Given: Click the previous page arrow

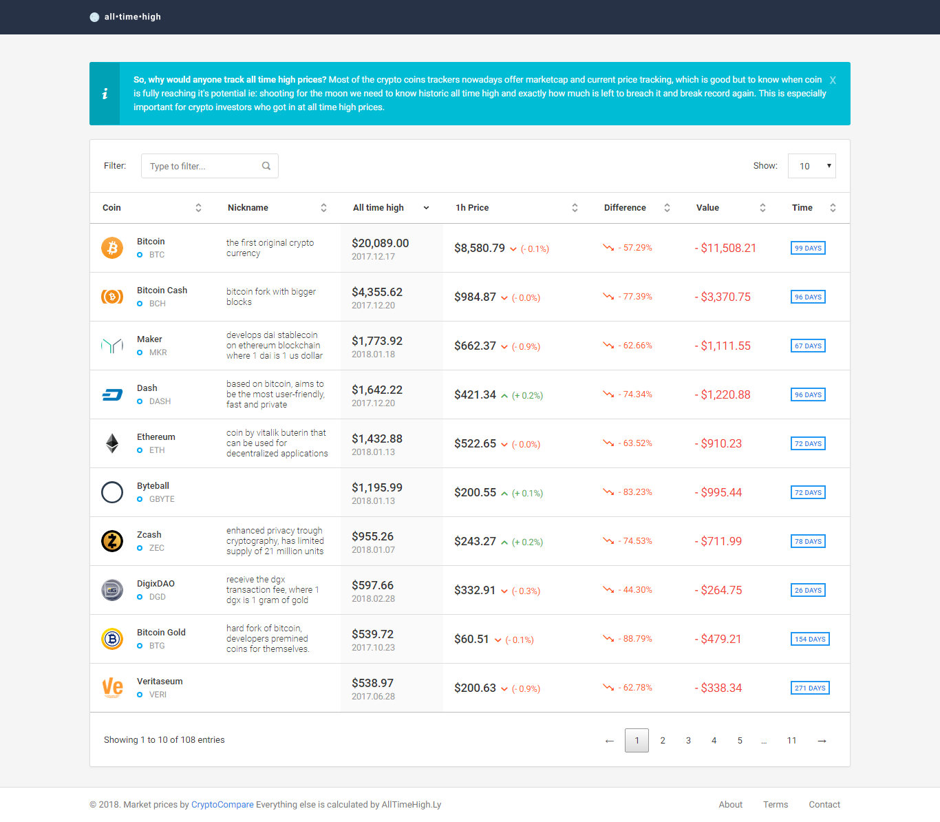Looking at the screenshot, I should click(609, 741).
